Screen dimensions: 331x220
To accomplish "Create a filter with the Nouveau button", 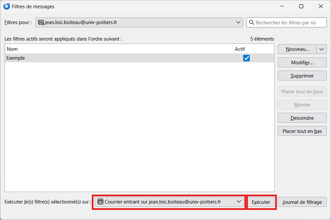I will 297,49.
